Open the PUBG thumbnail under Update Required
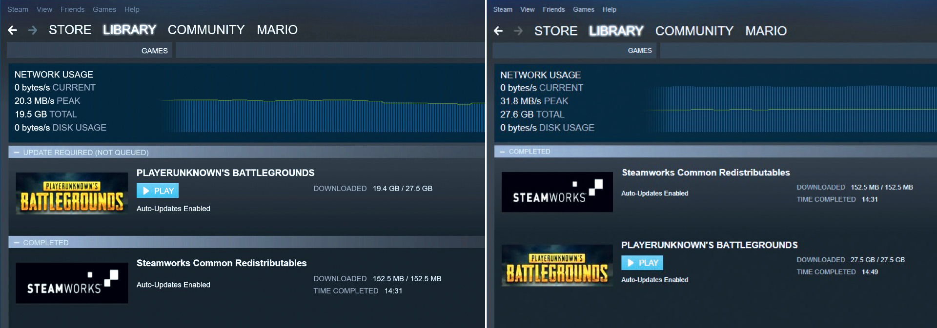The width and height of the screenshot is (937, 328). tap(72, 193)
